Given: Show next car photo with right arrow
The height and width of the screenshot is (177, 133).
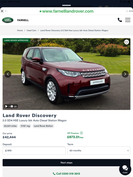Looking at the screenshot, I should pyautogui.click(x=125, y=74).
